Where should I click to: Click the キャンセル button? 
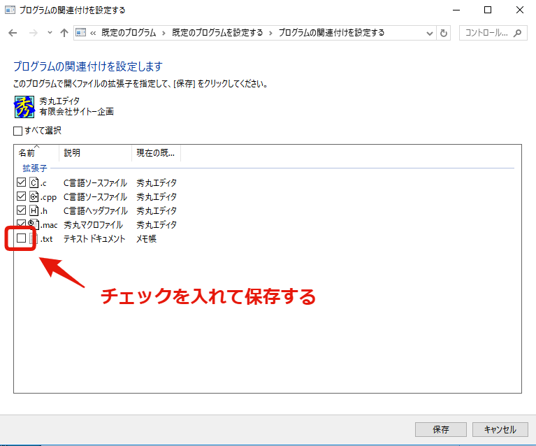[x=500, y=430]
